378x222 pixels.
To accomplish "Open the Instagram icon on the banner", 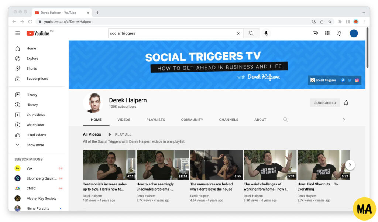I will click(357, 81).
